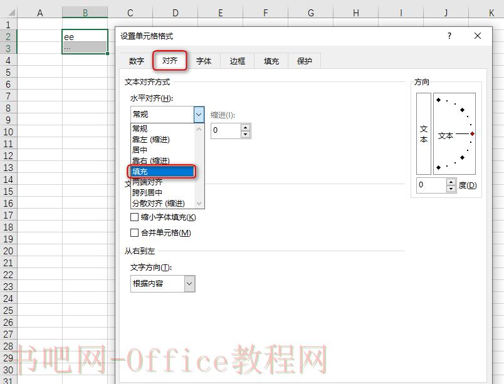Increase the orientation degrees value
504x384 pixels.
point(451,182)
